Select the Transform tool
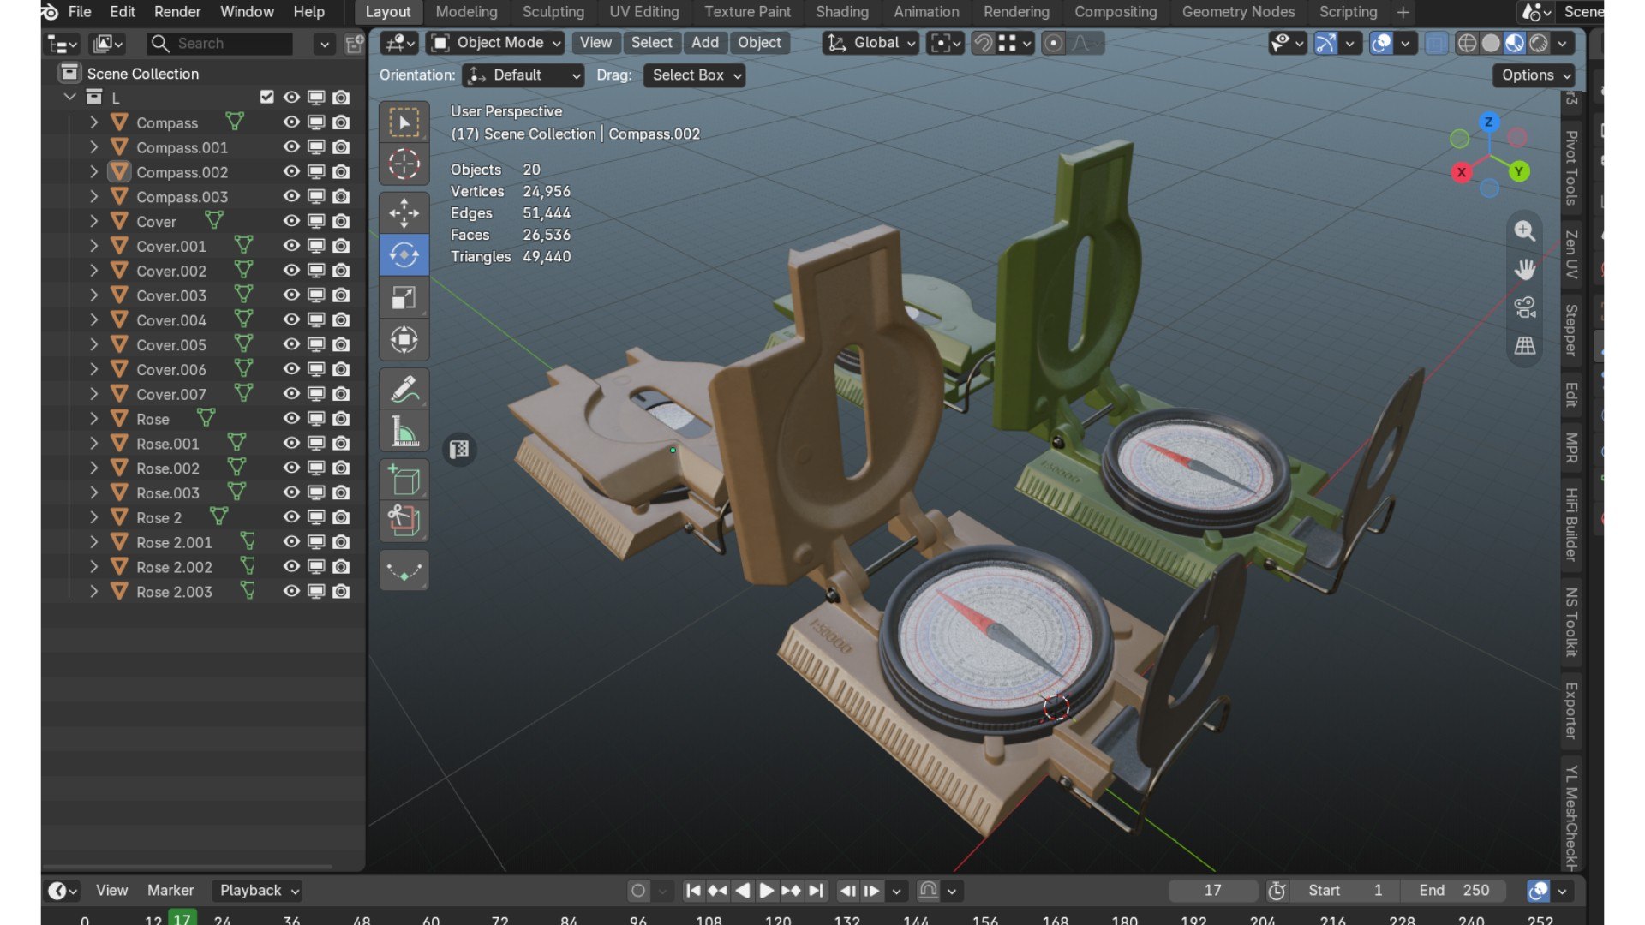The height and width of the screenshot is (925, 1645). tap(404, 340)
